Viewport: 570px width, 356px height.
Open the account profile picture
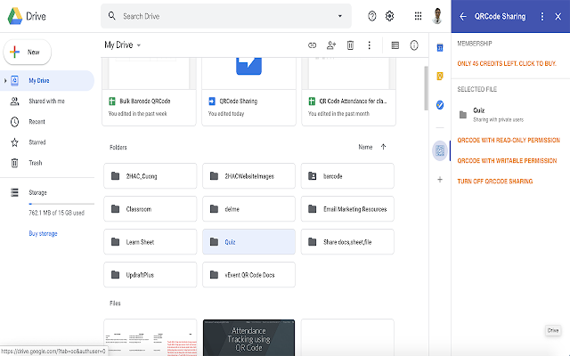(x=437, y=16)
